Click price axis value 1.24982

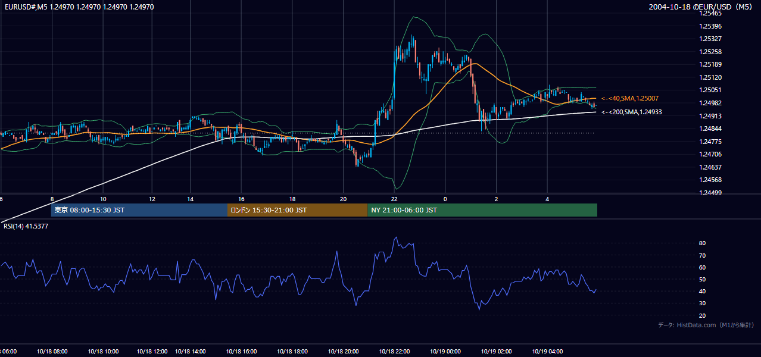coord(710,103)
